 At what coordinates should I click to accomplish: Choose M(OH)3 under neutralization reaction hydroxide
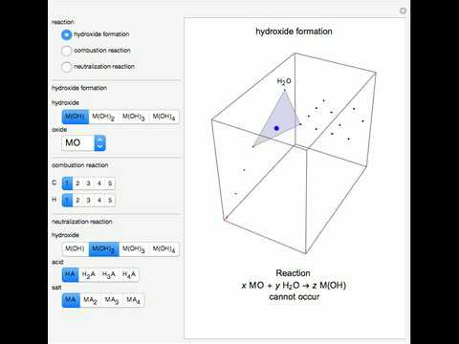coord(134,248)
